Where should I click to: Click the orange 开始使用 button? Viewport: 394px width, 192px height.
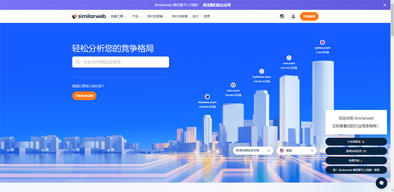[309, 16]
